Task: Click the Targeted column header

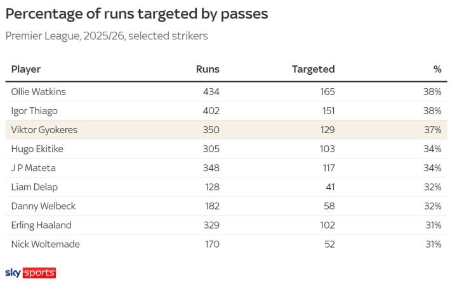Action: [x=313, y=69]
